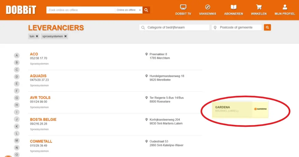
Task: Focus the 'Postcode of gemeente' field
Action: point(237,28)
